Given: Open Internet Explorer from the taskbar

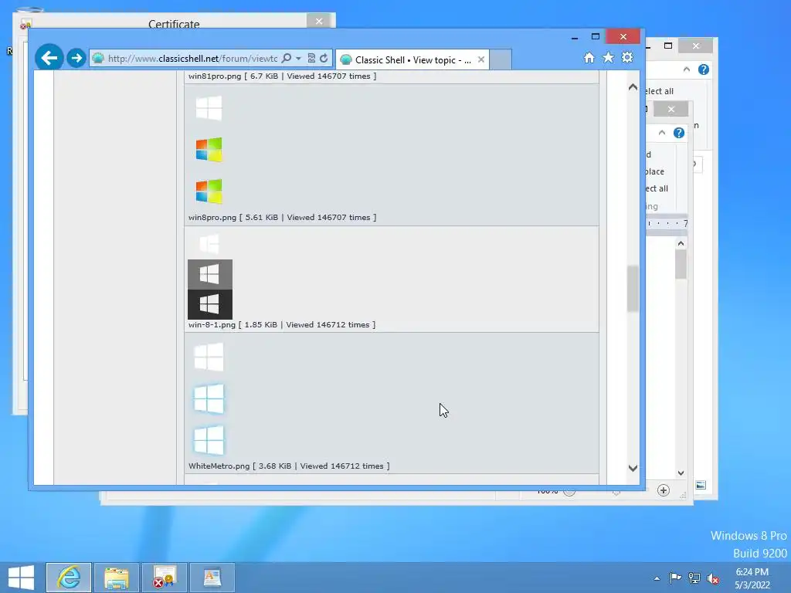Looking at the screenshot, I should pos(69,578).
